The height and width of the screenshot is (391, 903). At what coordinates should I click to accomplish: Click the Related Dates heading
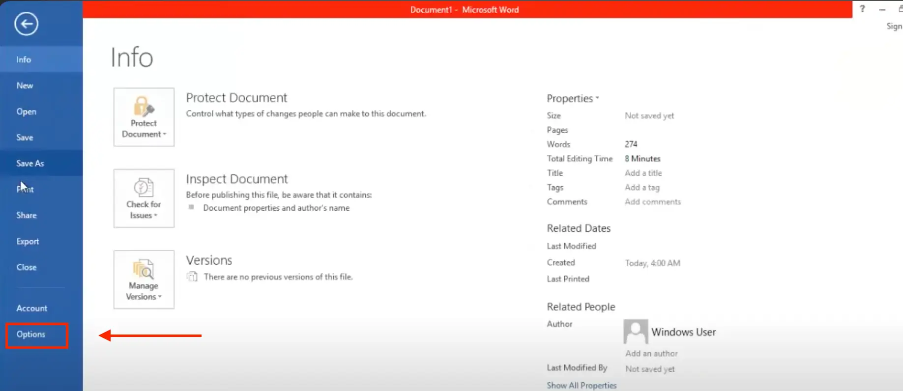pos(579,228)
